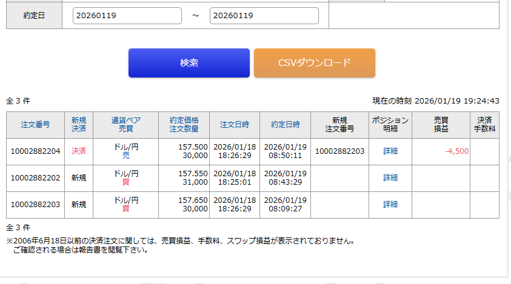The image size is (511, 284).
Task: Click the 新規注文番号 column header
Action: (339, 125)
